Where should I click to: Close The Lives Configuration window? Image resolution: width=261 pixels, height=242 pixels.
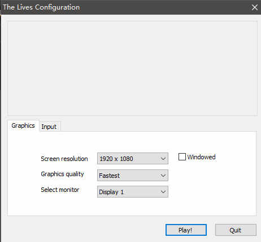click(255, 7)
